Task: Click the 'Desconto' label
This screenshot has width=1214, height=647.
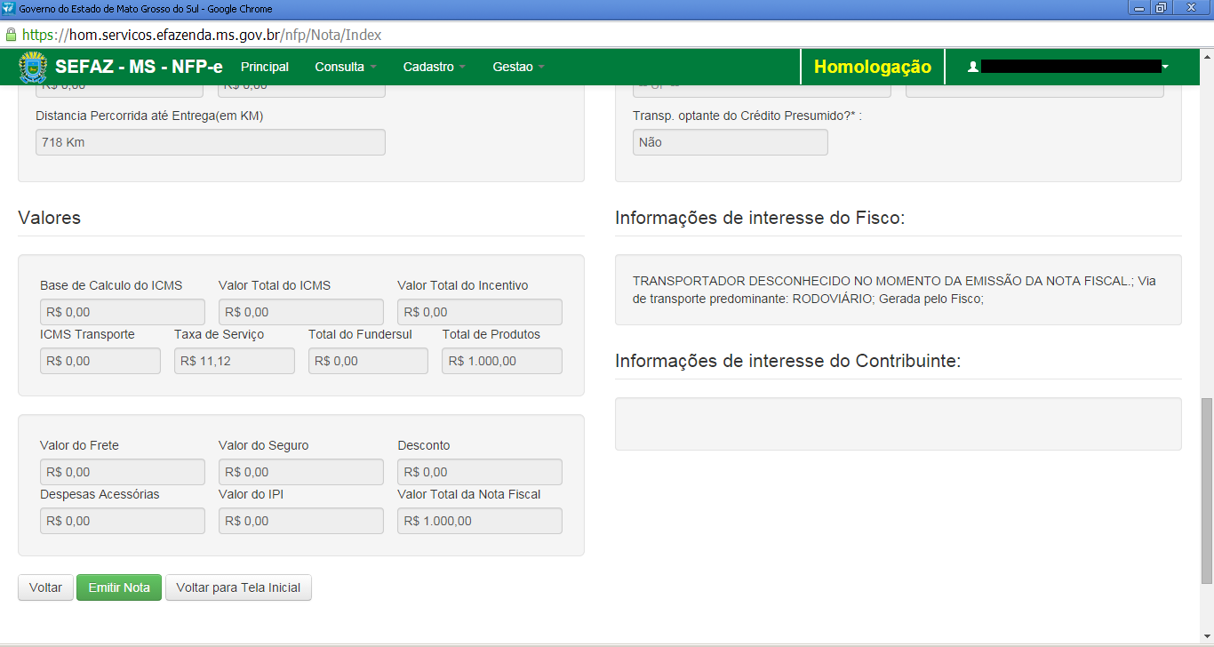Action: click(x=424, y=445)
